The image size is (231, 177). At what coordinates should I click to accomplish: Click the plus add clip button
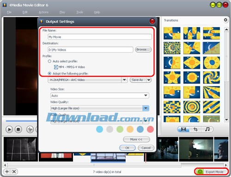(7, 171)
